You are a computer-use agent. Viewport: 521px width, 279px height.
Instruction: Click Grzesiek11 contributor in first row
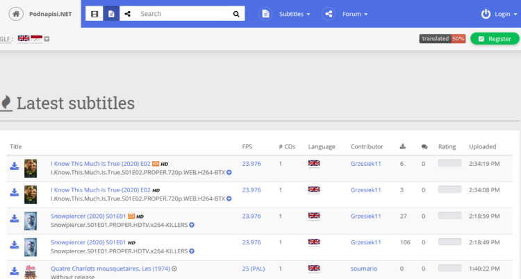click(x=365, y=164)
